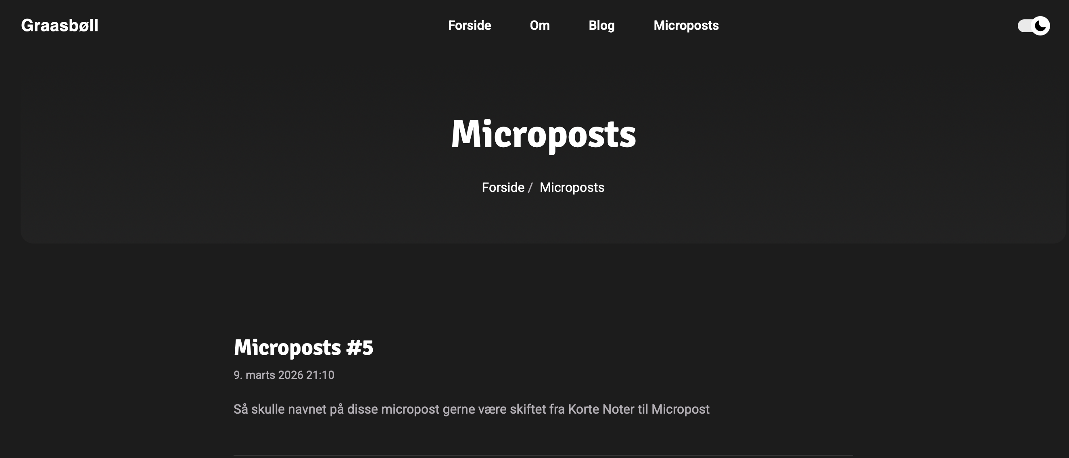Select Microposts in the top navigation
This screenshot has height=458, width=1069.
(686, 26)
